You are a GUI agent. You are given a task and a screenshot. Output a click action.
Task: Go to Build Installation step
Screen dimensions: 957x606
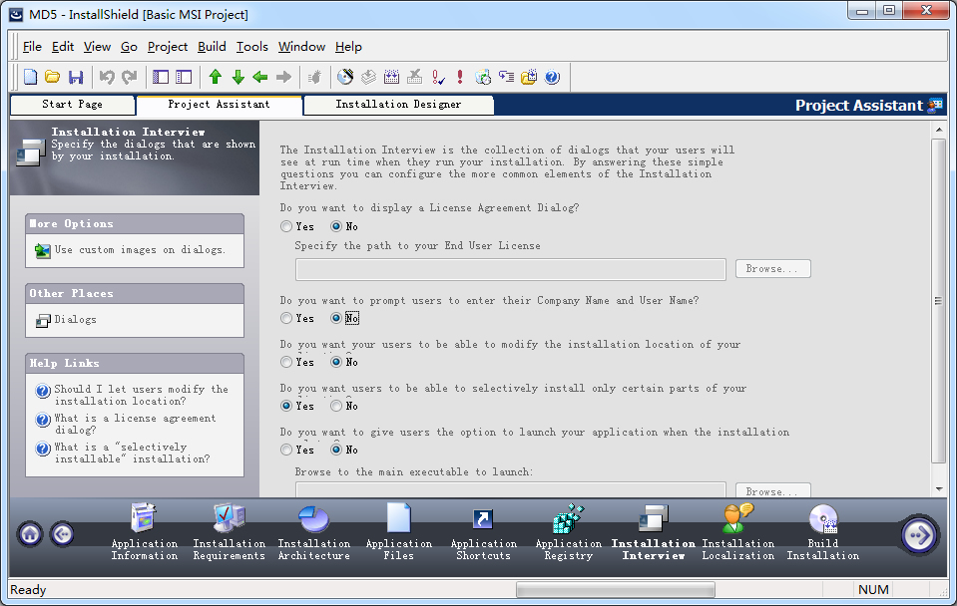(822, 531)
